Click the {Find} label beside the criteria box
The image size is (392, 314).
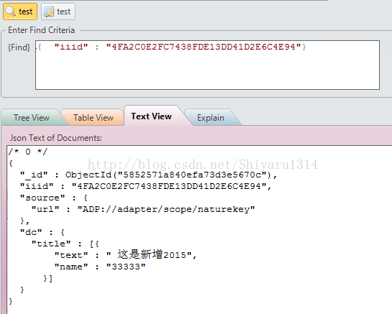pyautogui.click(x=19, y=47)
